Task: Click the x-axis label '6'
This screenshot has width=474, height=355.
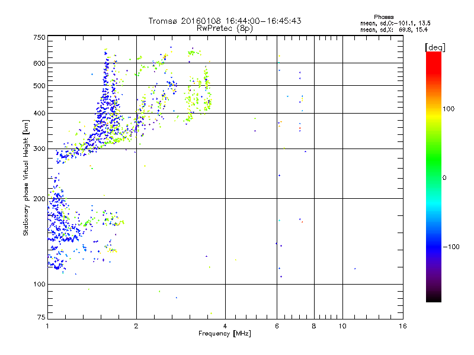Action: (277, 326)
